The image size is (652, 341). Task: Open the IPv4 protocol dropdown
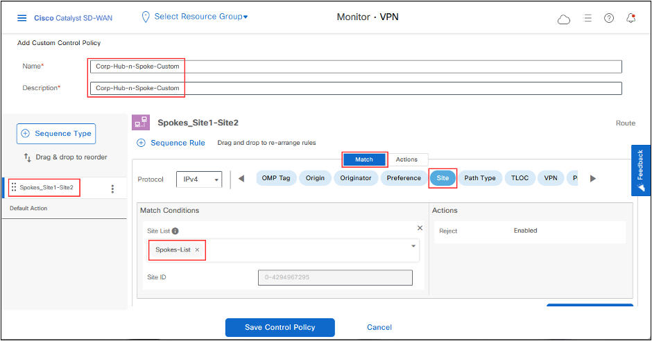tap(198, 179)
